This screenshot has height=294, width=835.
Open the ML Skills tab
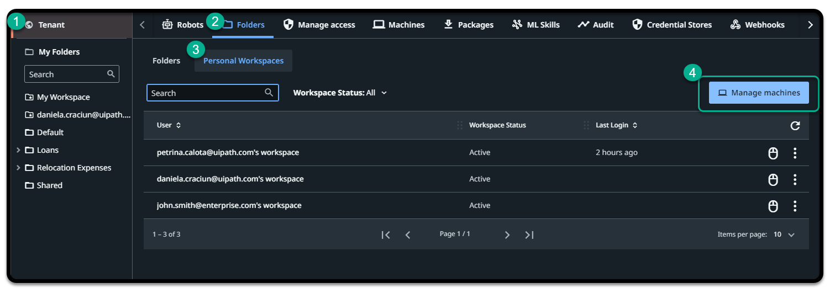(535, 24)
